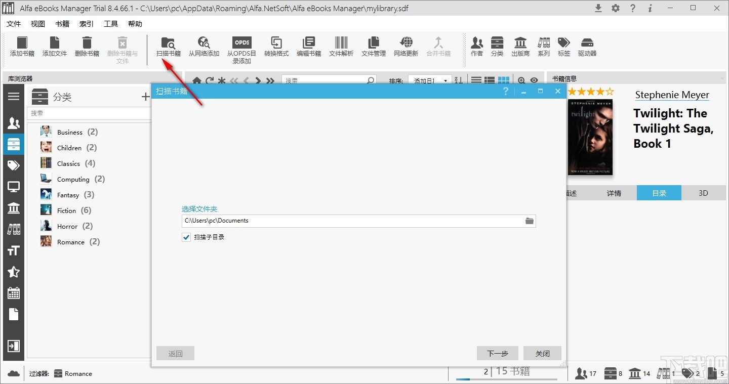Switch to the 3D view tab
729x384 pixels.
[704, 193]
